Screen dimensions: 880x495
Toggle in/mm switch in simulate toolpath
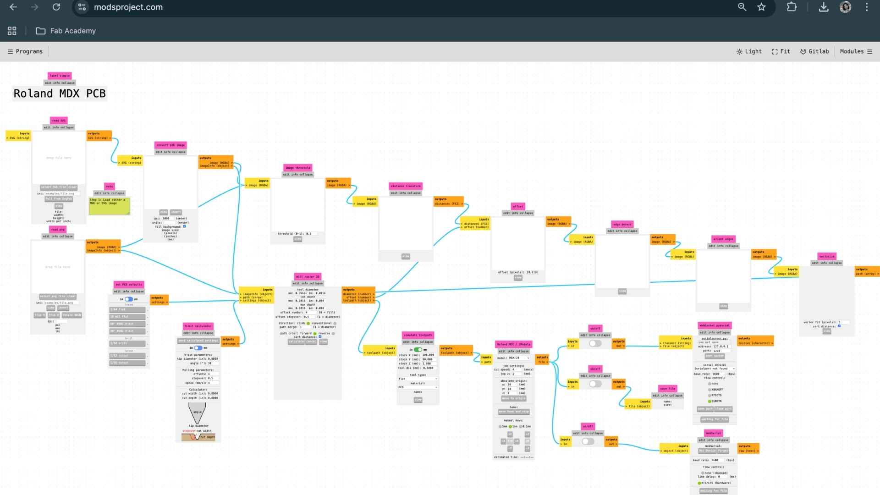click(418, 350)
